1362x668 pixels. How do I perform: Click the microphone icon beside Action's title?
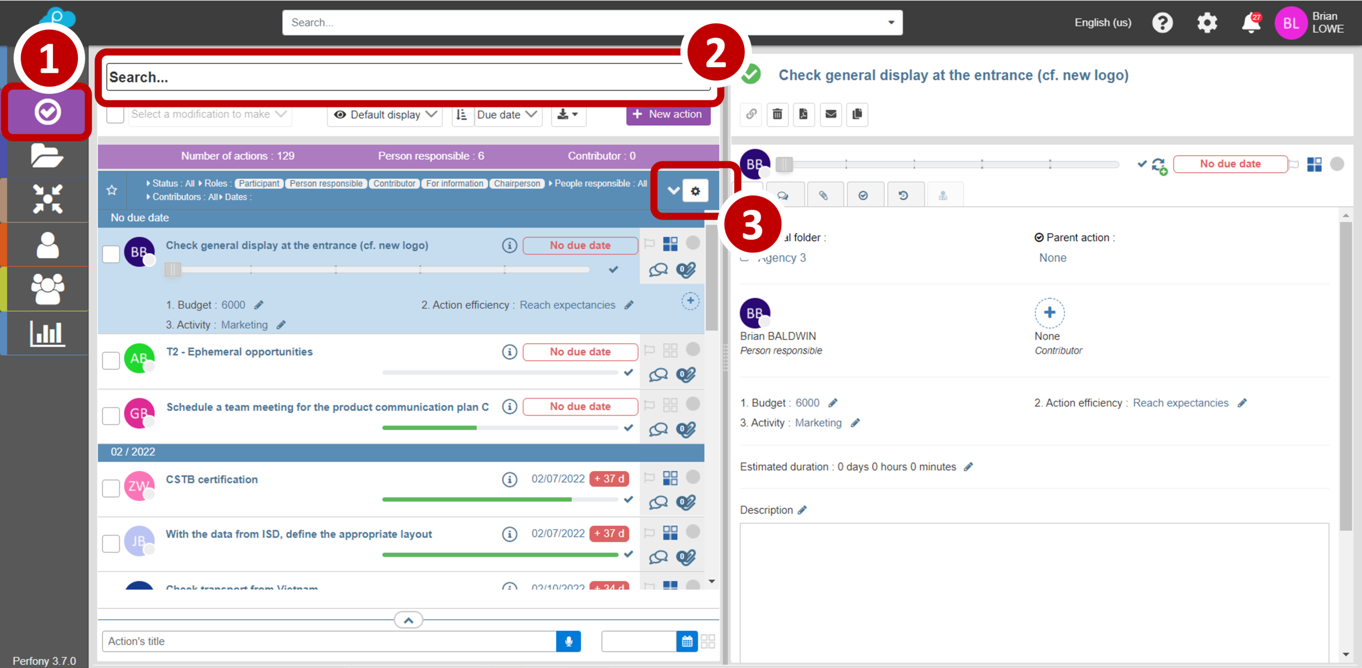click(x=568, y=641)
